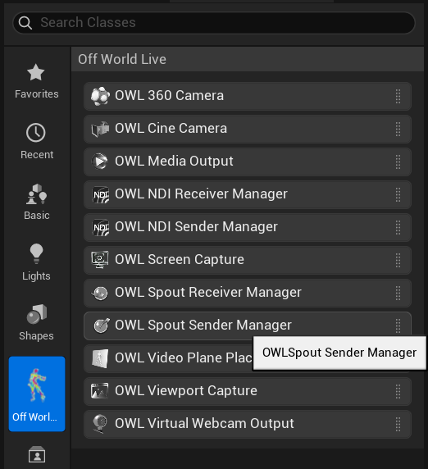Click the search magnifier icon
Screen dimensions: 428x469
click(x=25, y=23)
